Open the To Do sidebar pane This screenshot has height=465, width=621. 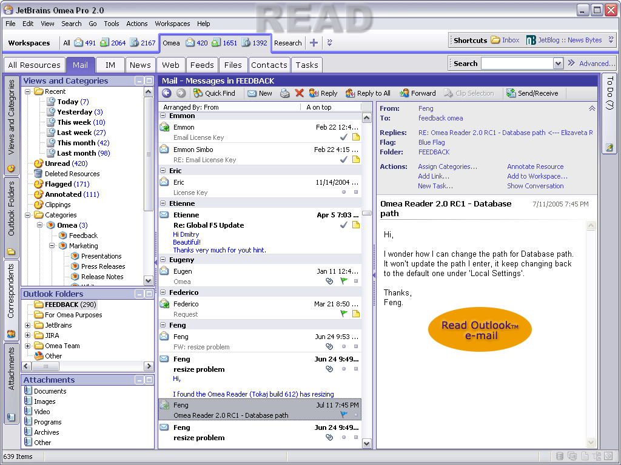coord(609,93)
